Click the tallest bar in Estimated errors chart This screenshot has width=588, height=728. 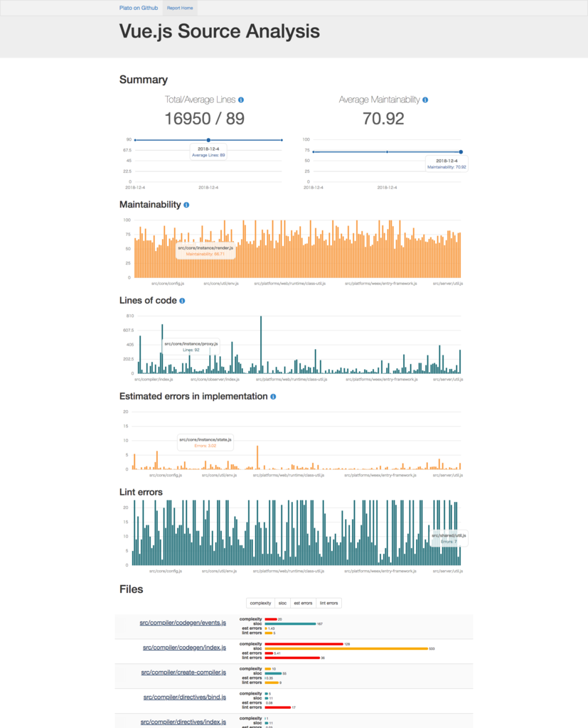click(x=257, y=458)
